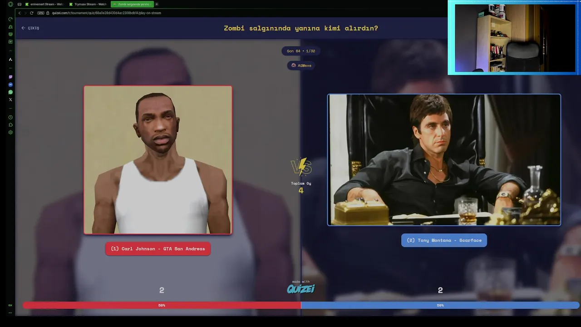Click the 'Son 64 • 1/32' round badge
The height and width of the screenshot is (327, 581).
click(x=301, y=51)
